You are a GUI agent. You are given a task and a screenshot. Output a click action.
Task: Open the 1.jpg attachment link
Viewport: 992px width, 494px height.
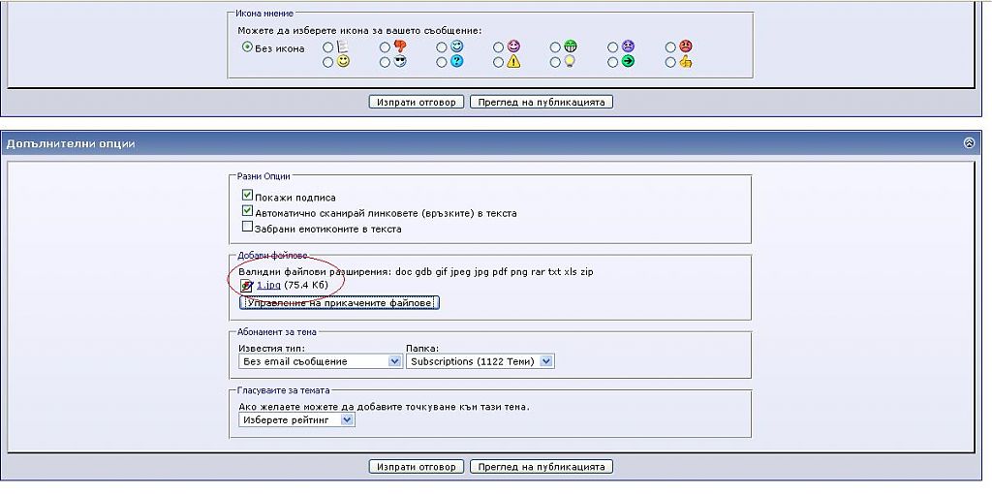pyautogui.click(x=268, y=286)
